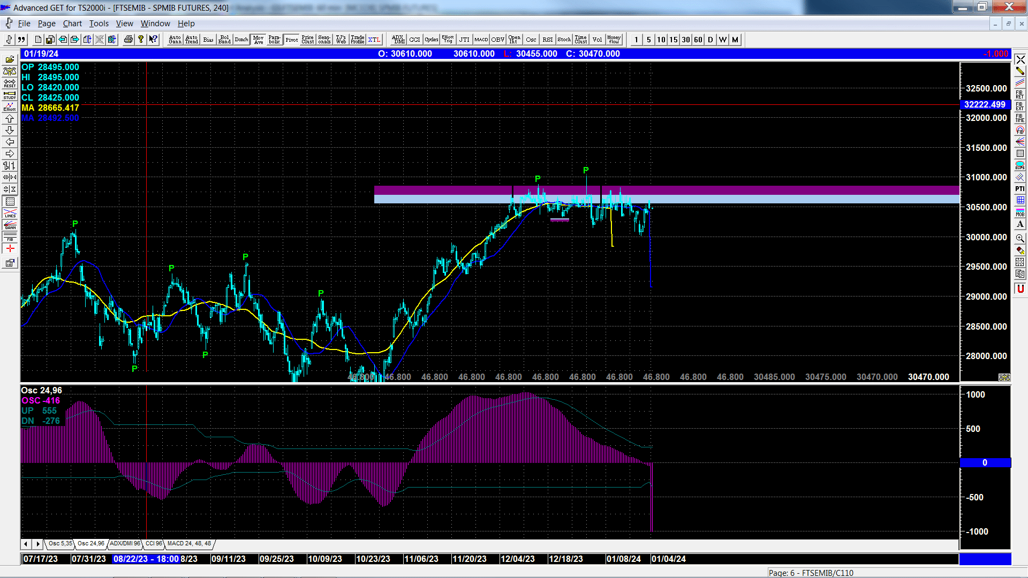Click the print icon in toolbar

tap(128, 40)
